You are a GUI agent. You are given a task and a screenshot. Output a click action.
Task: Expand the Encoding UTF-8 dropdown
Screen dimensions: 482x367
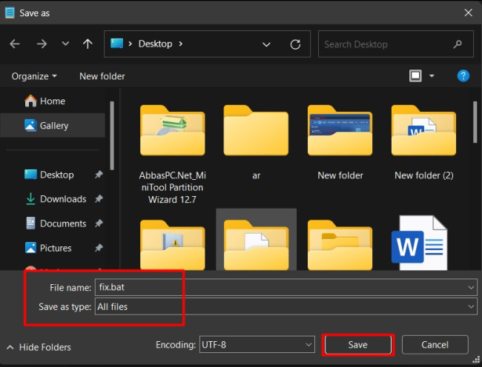pyautogui.click(x=308, y=345)
